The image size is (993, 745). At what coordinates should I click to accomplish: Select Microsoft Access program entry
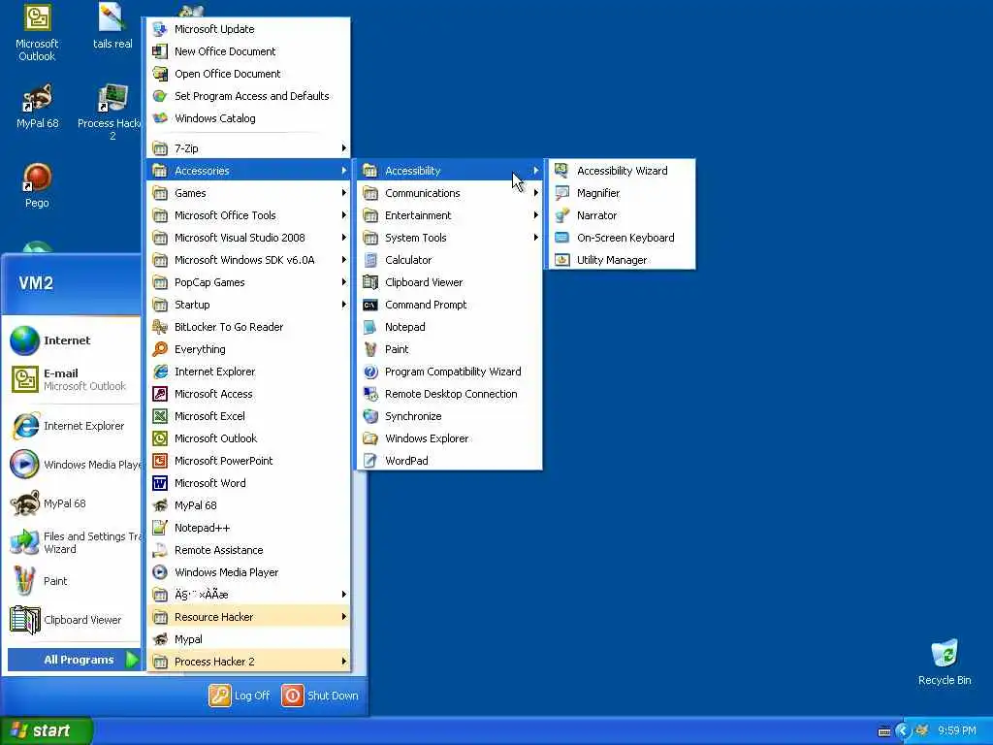coord(249,394)
